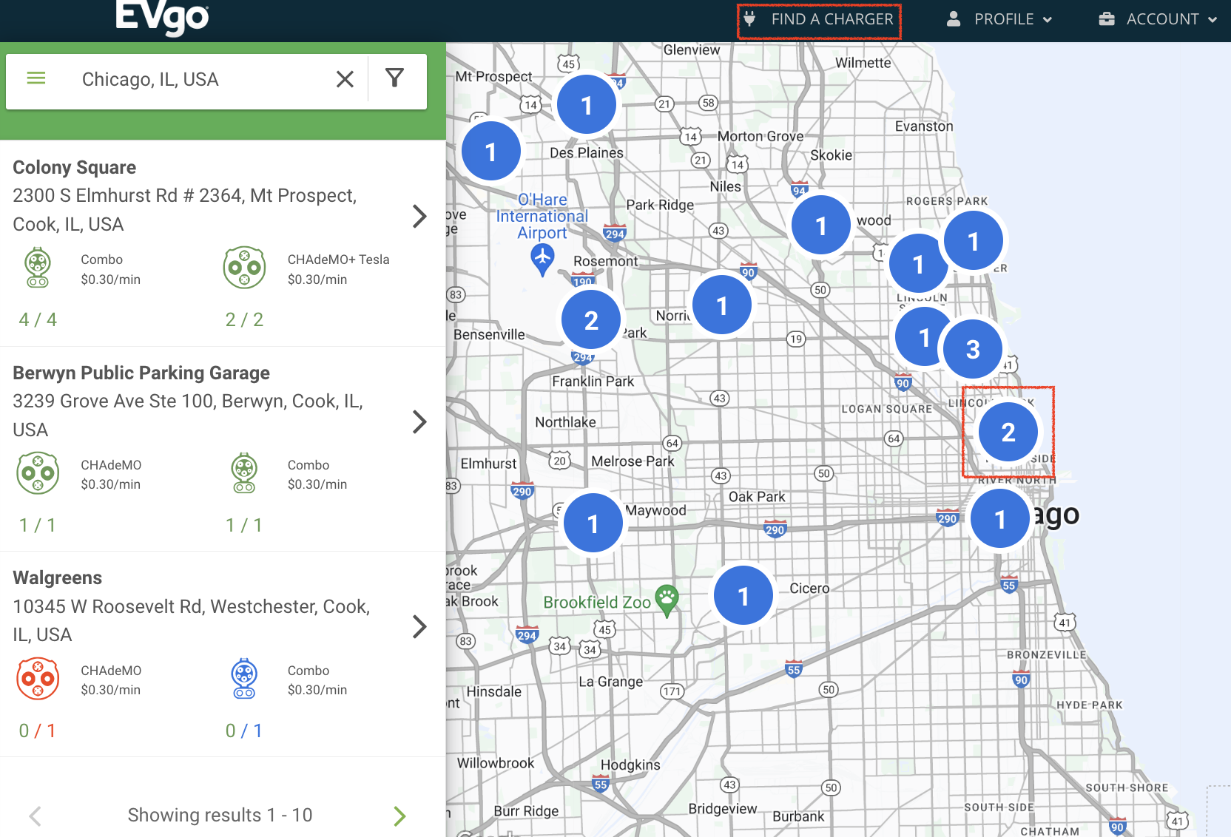The height and width of the screenshot is (837, 1231).
Task: Click Showing results 1 - 10 text
Action: click(220, 815)
